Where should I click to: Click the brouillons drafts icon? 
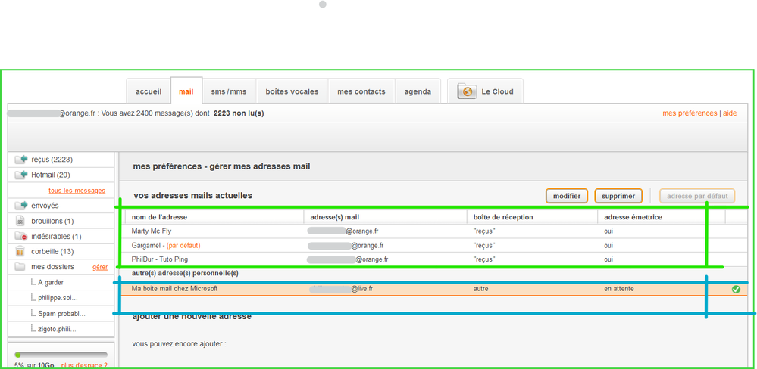(x=21, y=221)
